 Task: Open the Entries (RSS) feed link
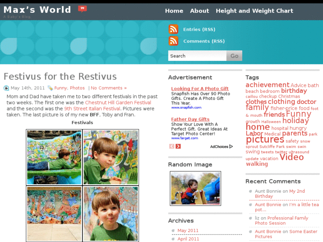[x=199, y=29]
